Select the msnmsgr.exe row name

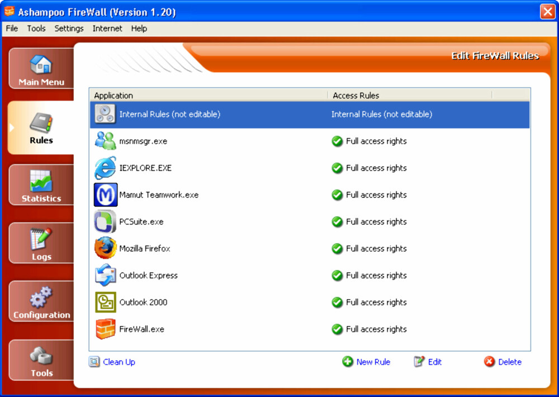(x=143, y=141)
